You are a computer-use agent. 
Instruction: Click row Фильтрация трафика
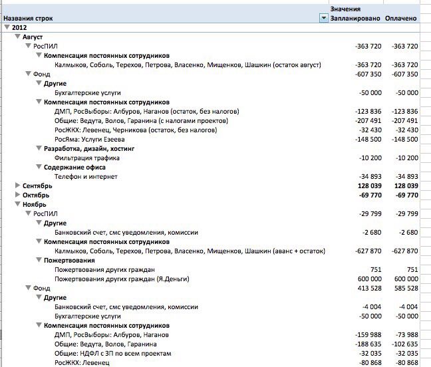pyautogui.click(x=87, y=158)
